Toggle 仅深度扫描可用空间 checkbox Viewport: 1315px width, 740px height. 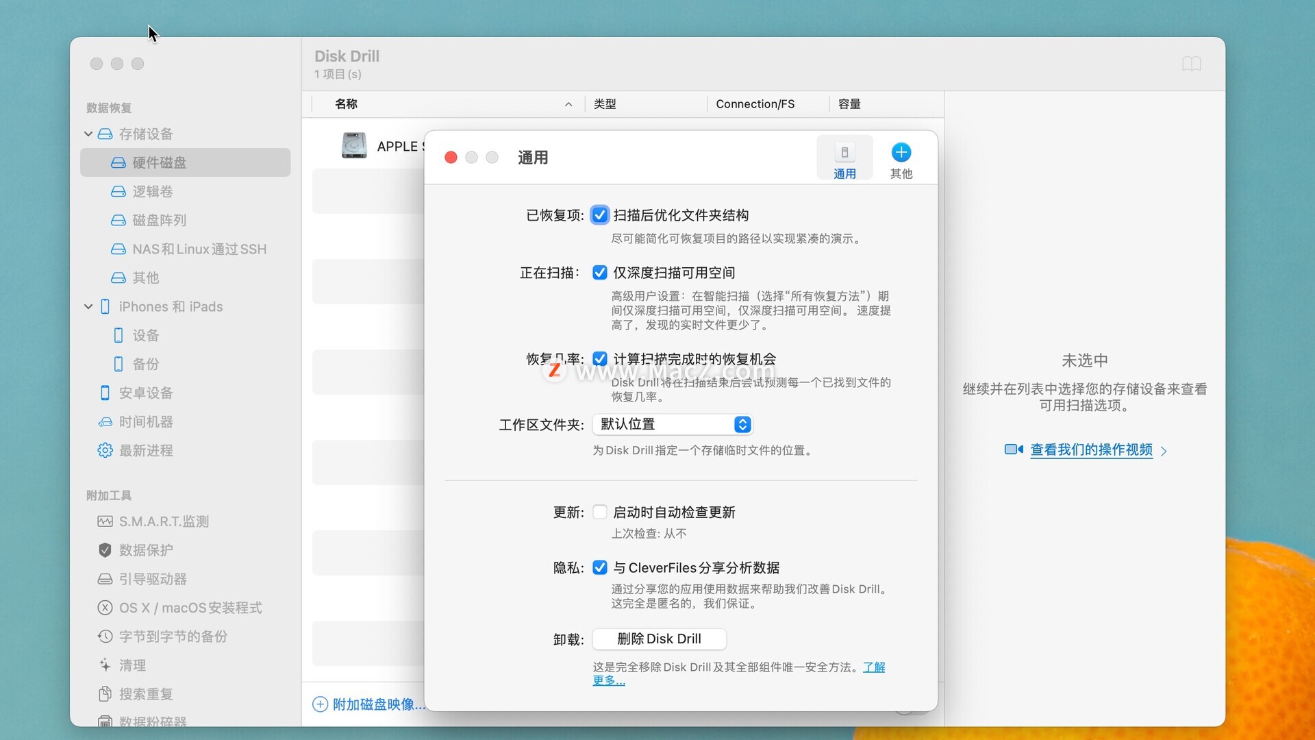coord(599,273)
